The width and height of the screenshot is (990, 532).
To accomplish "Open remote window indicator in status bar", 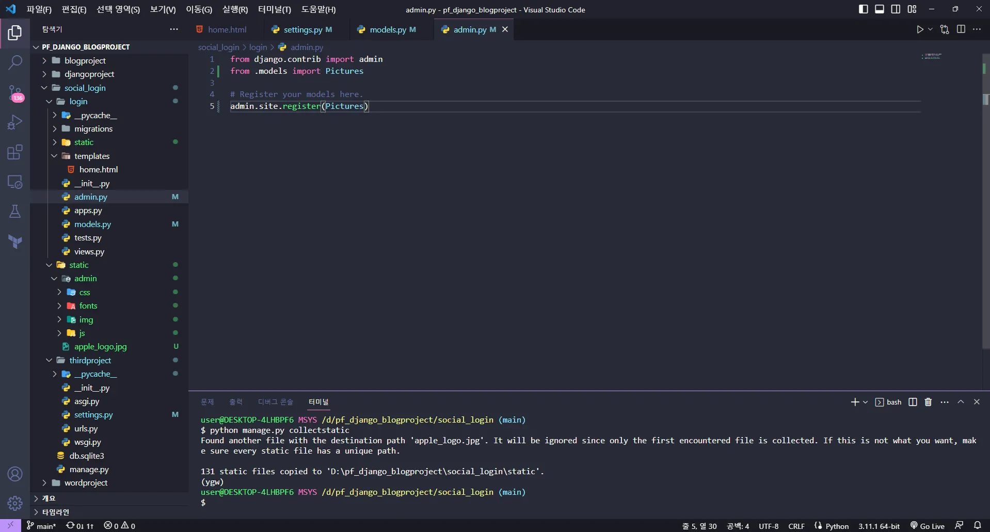I will (x=10, y=526).
